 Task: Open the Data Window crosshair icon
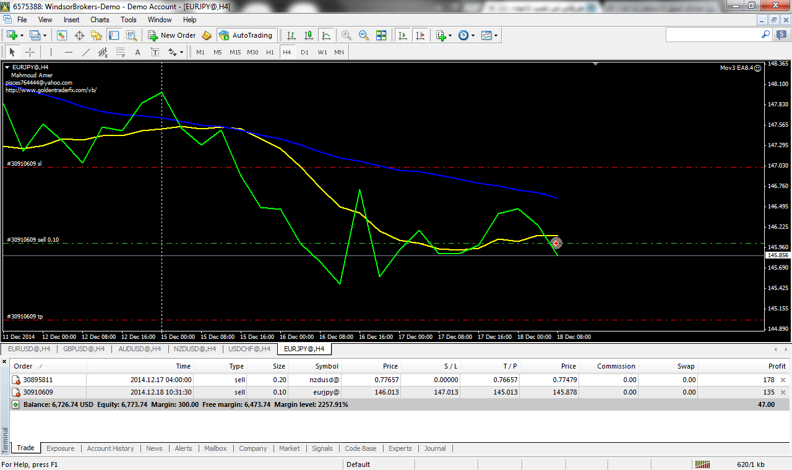tap(79, 35)
